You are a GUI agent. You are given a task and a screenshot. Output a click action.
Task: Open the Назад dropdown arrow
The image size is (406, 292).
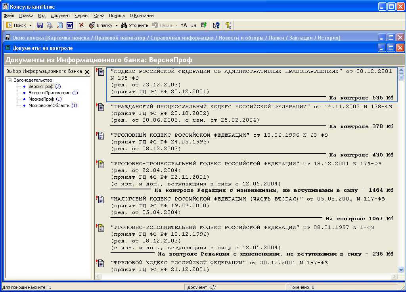coord(176,25)
